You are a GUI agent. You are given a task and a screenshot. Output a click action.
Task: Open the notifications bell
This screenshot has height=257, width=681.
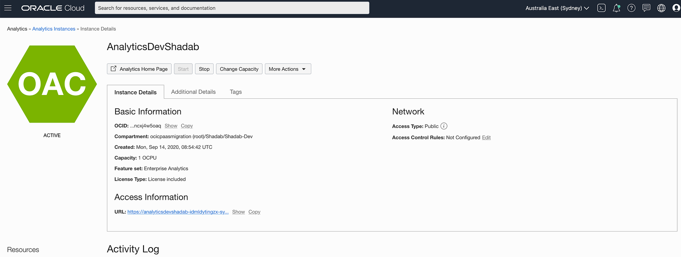click(x=616, y=8)
